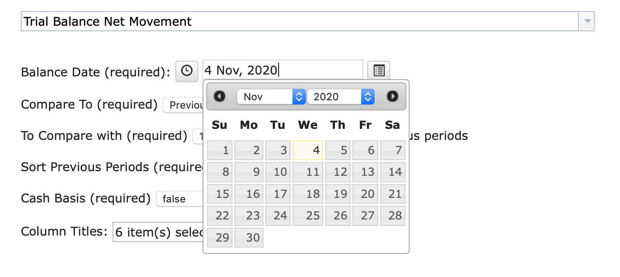This screenshot has height=277, width=620.
Task: Open the Trial Balance Net Movement dropdown arrow
Action: click(587, 21)
